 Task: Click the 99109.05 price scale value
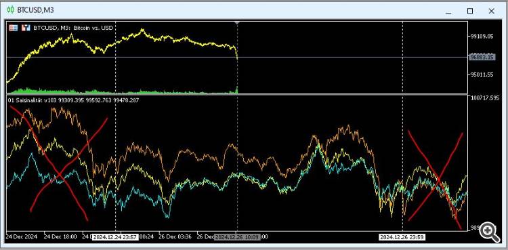click(x=482, y=37)
